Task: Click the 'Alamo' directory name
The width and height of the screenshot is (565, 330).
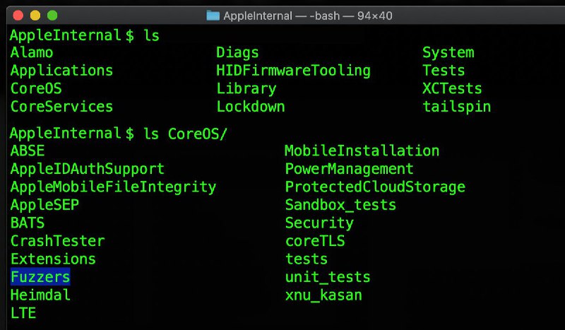Action: click(32, 53)
